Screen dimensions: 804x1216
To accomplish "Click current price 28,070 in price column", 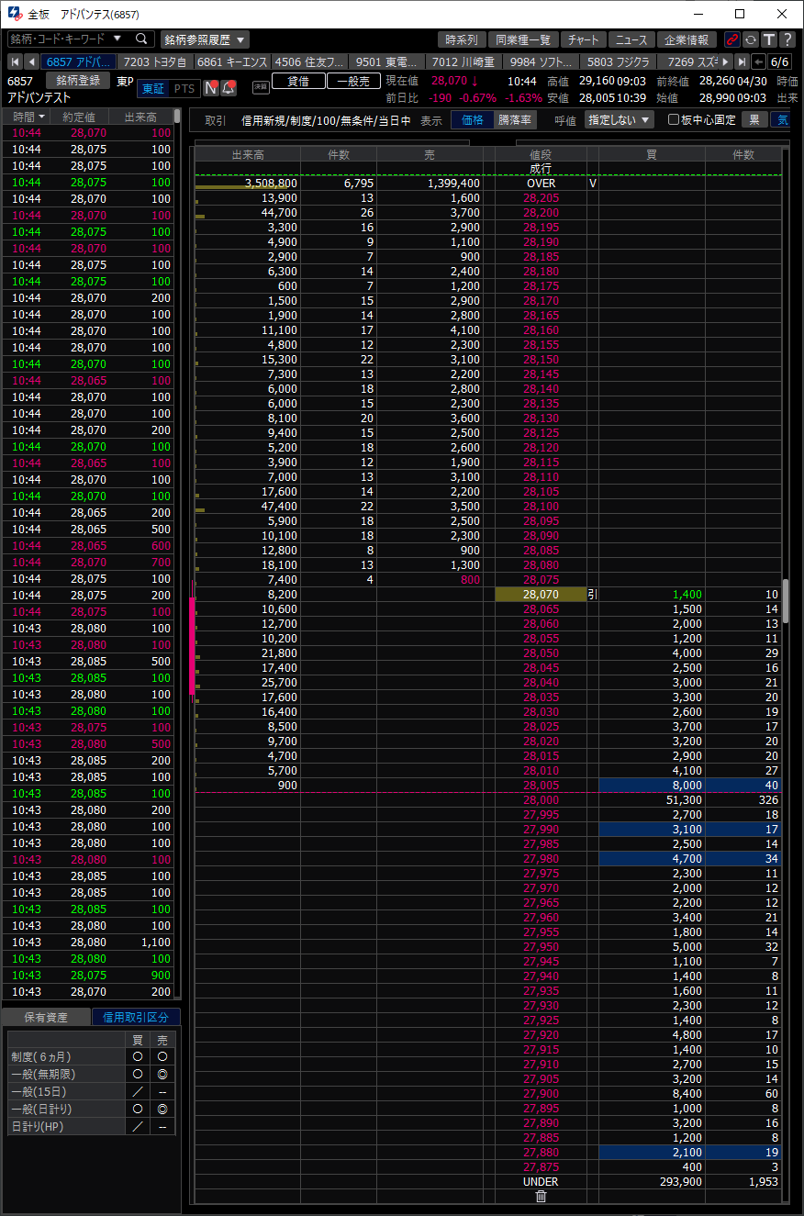I will (541, 595).
